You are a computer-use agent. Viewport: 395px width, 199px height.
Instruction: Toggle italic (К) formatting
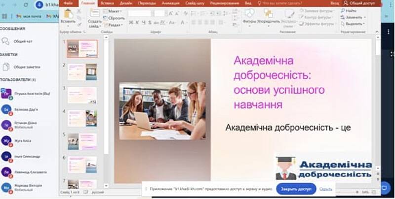138,22
